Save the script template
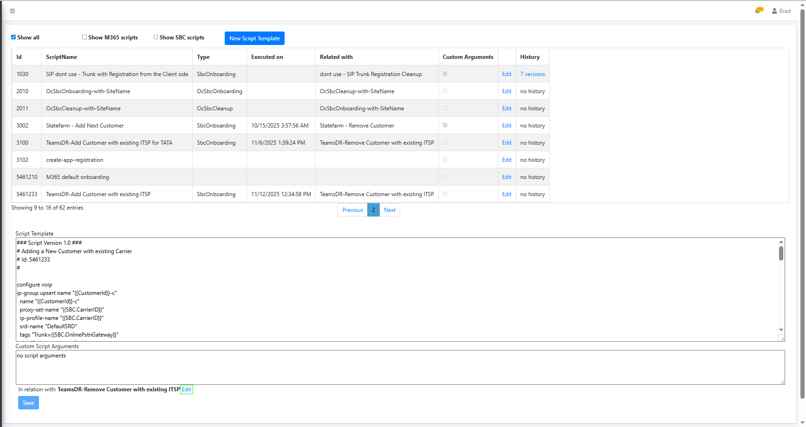 [28, 403]
